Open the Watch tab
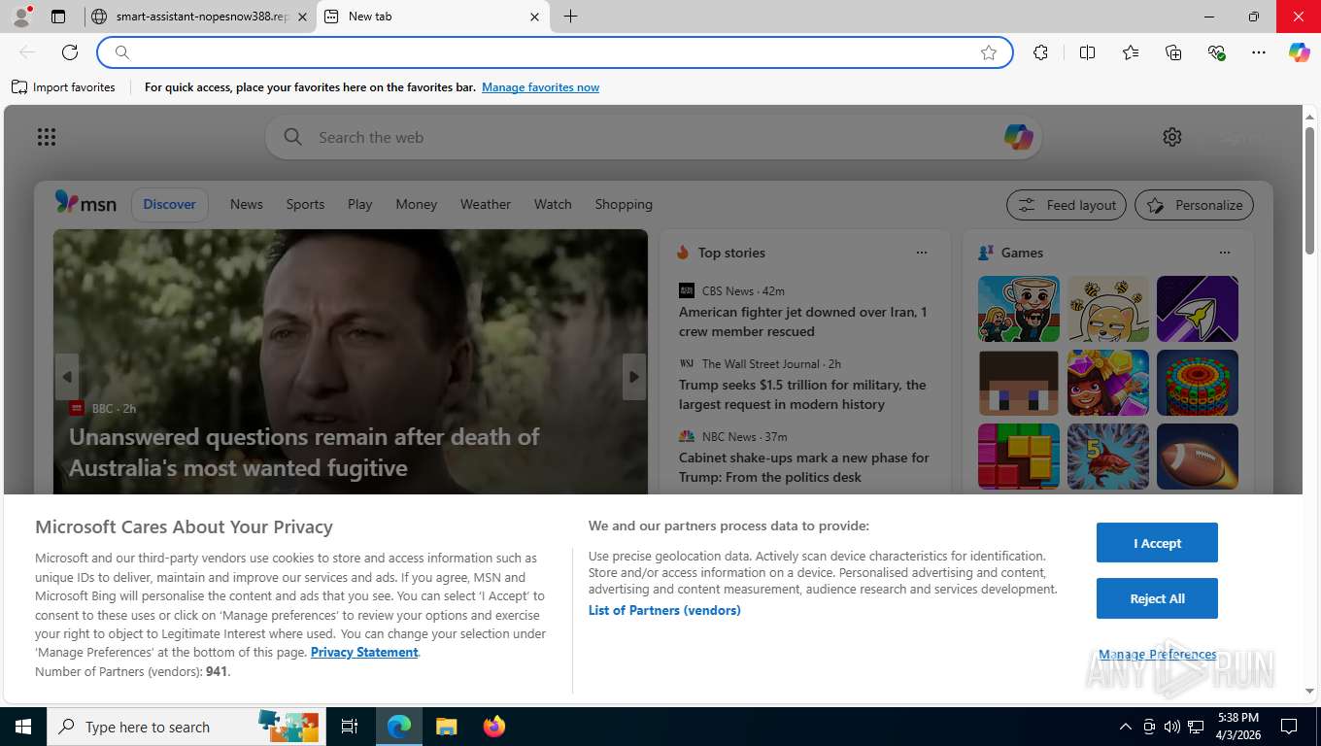The image size is (1321, 746). pyautogui.click(x=553, y=204)
